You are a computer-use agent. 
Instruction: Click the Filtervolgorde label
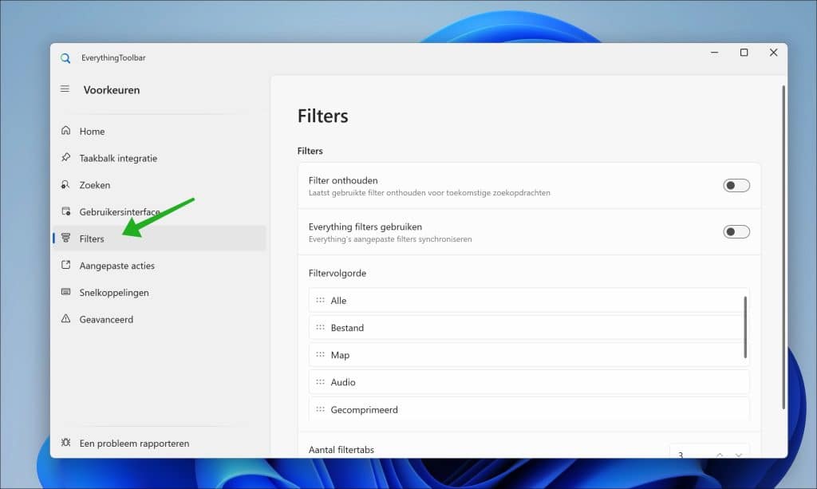(x=337, y=273)
